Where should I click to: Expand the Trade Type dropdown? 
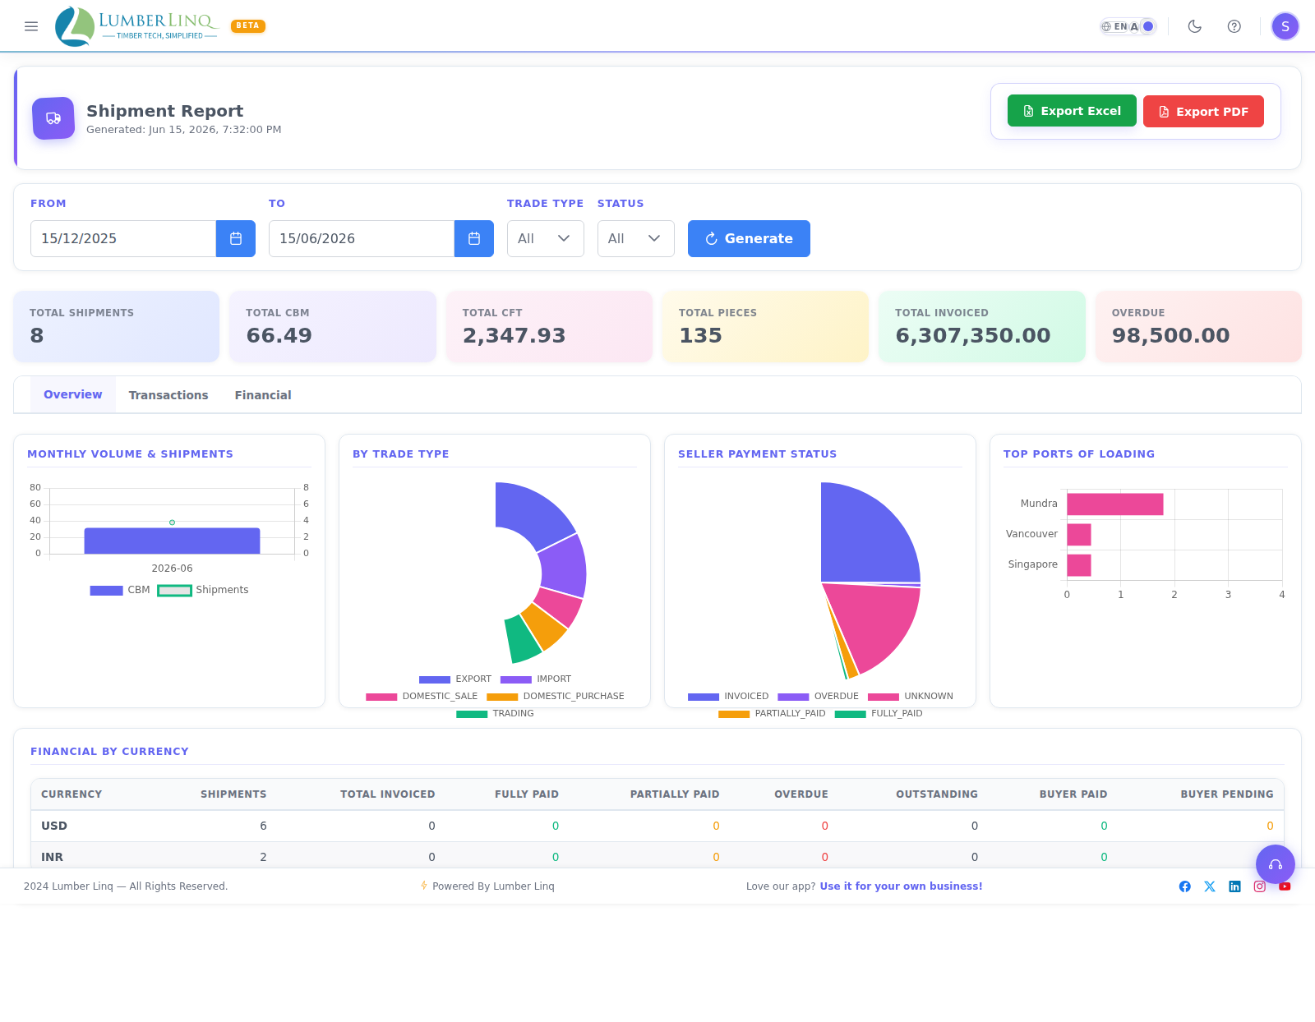point(546,238)
